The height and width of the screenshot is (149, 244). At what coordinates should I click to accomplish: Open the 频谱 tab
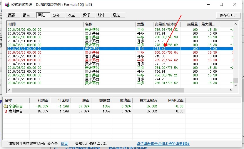[x=86, y=15]
